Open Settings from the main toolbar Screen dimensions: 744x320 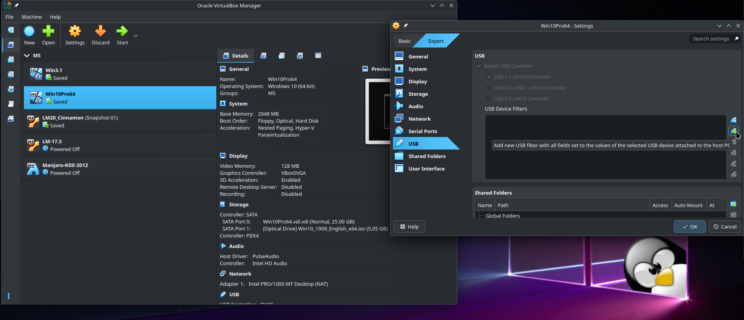[x=75, y=32]
